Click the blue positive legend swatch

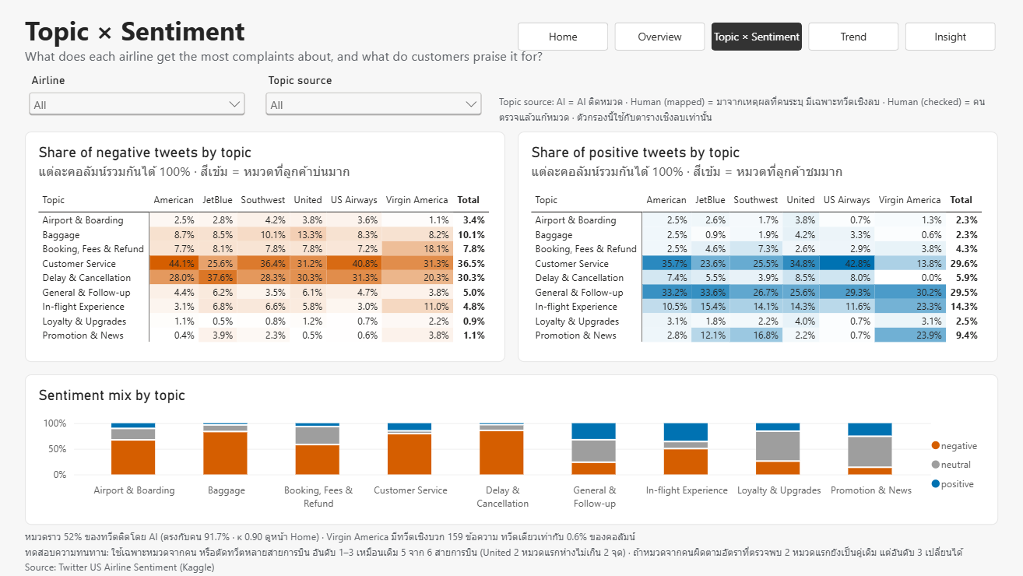point(936,484)
